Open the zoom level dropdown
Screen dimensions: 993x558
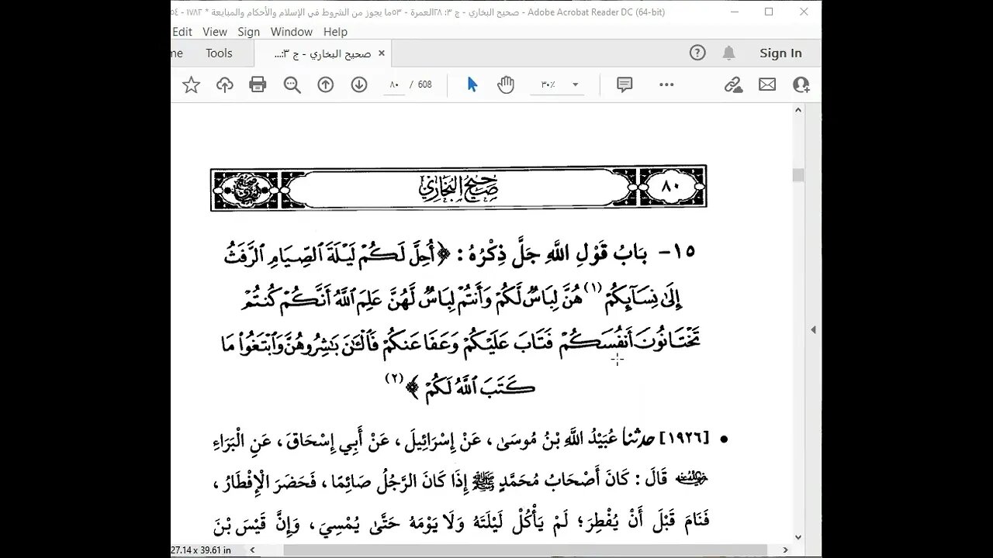575,85
